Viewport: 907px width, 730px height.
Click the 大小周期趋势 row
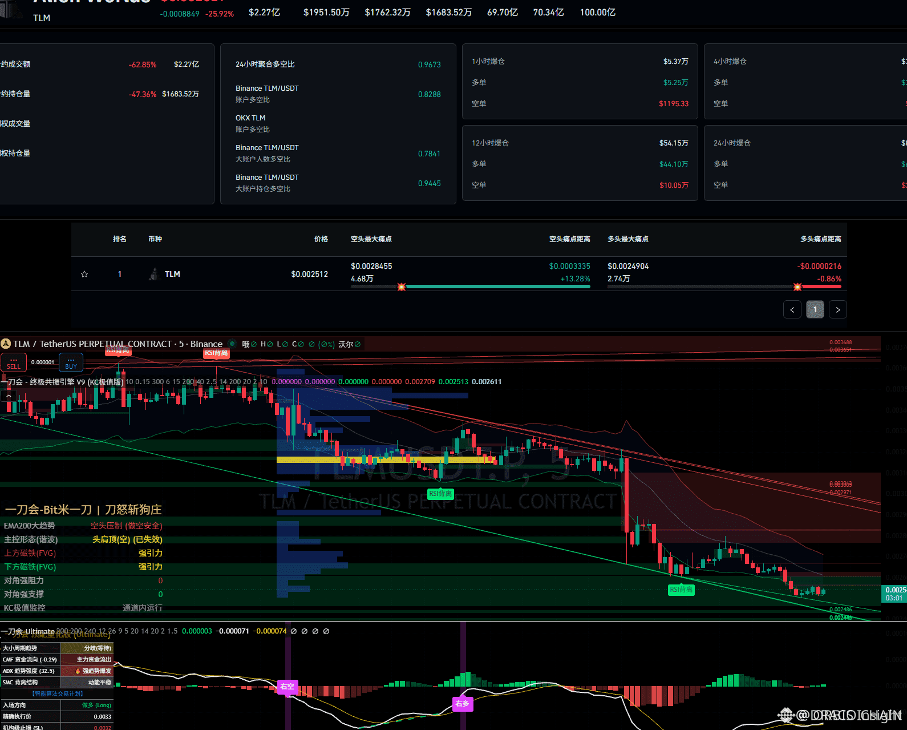click(x=57, y=648)
